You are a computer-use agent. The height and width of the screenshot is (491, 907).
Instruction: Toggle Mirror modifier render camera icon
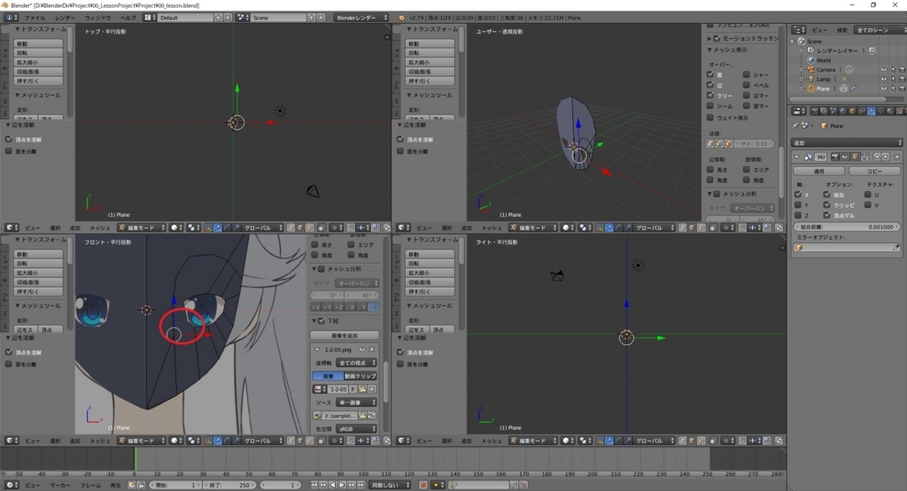(x=835, y=157)
